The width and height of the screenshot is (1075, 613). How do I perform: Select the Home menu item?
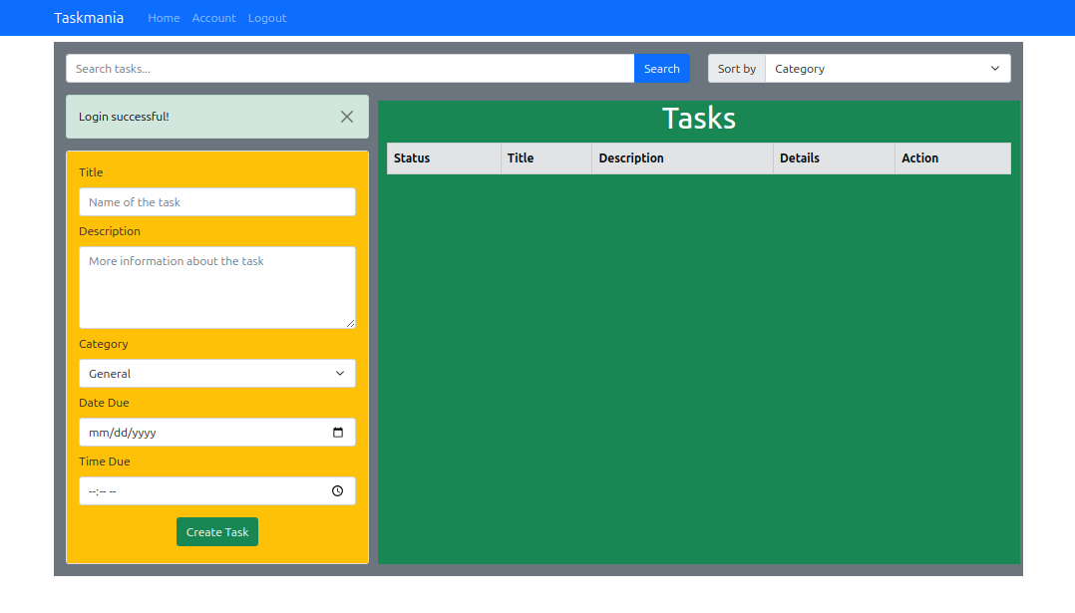coord(164,17)
